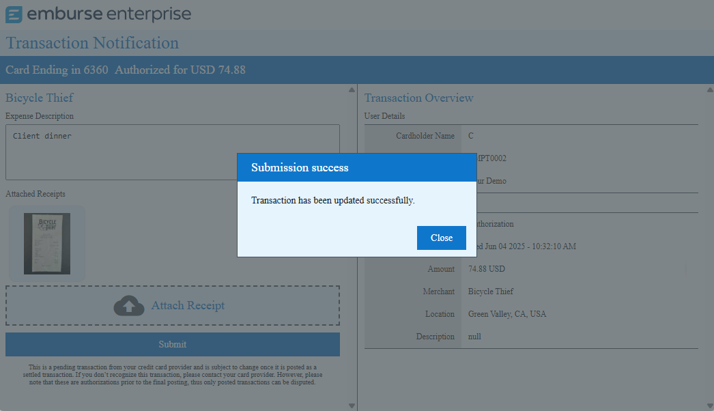Select 'Green Valley, CA, USA' location

click(x=506, y=314)
